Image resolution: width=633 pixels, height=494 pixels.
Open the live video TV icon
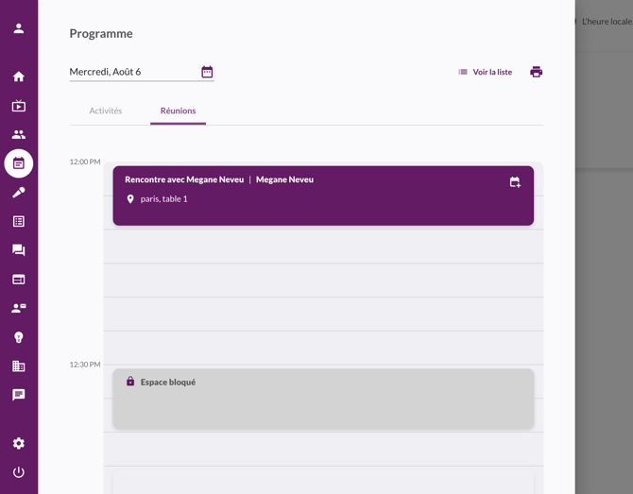(19, 106)
